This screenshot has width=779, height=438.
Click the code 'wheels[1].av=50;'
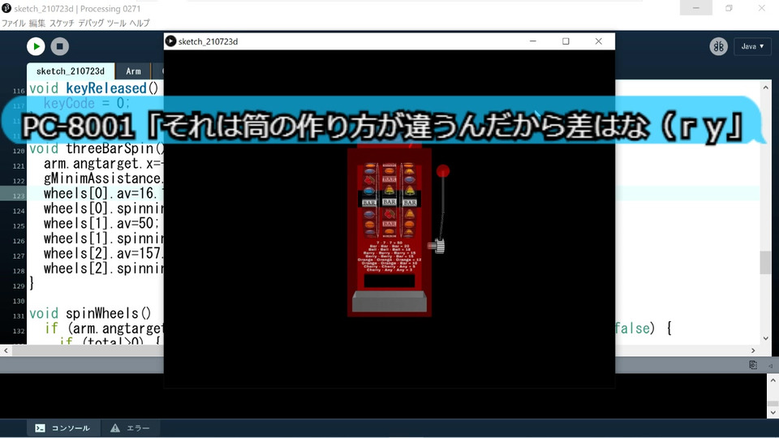tap(101, 224)
